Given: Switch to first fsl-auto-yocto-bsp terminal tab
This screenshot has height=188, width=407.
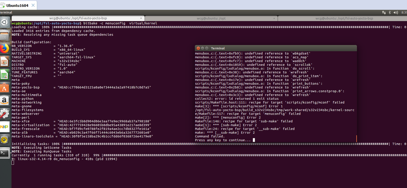Looking at the screenshot, I should click(78, 18).
